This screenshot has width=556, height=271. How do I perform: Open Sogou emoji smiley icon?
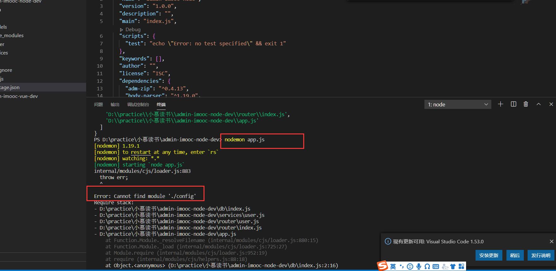pos(410,267)
